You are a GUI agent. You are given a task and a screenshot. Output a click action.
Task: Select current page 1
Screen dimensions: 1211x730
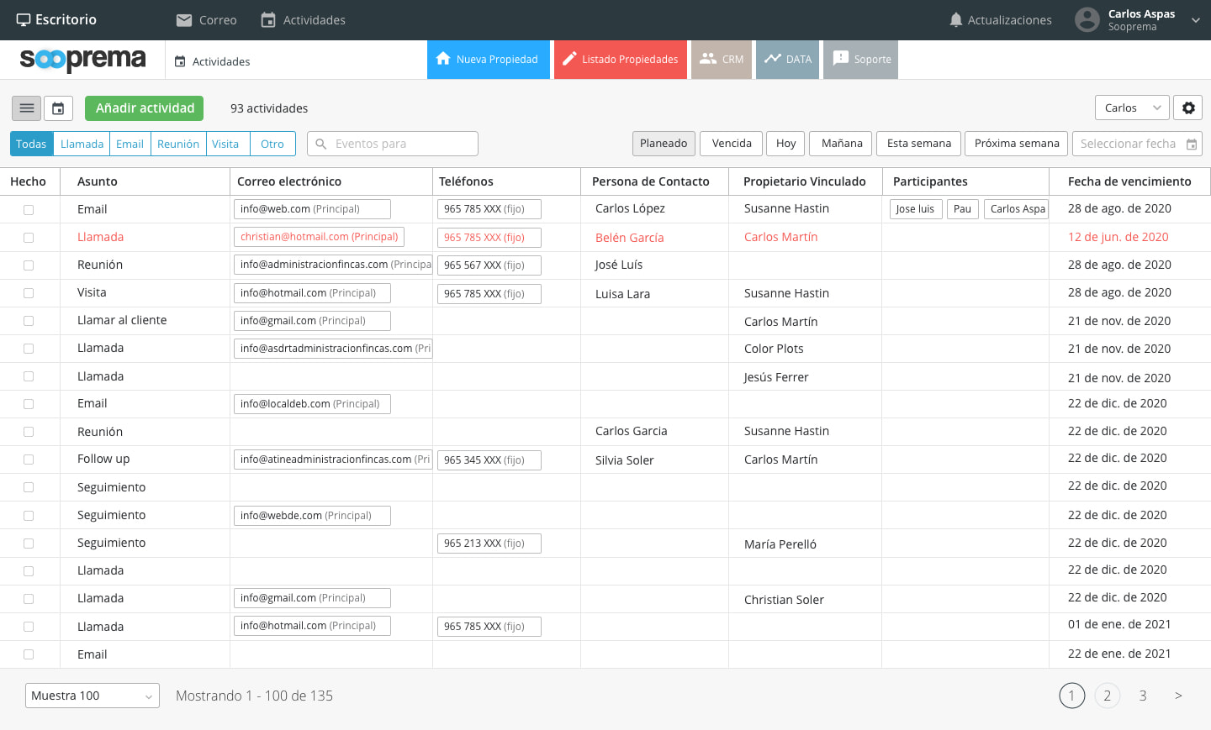point(1072,696)
